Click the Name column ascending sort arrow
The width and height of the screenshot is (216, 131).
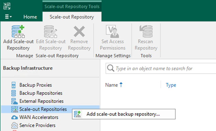[x=121, y=85]
